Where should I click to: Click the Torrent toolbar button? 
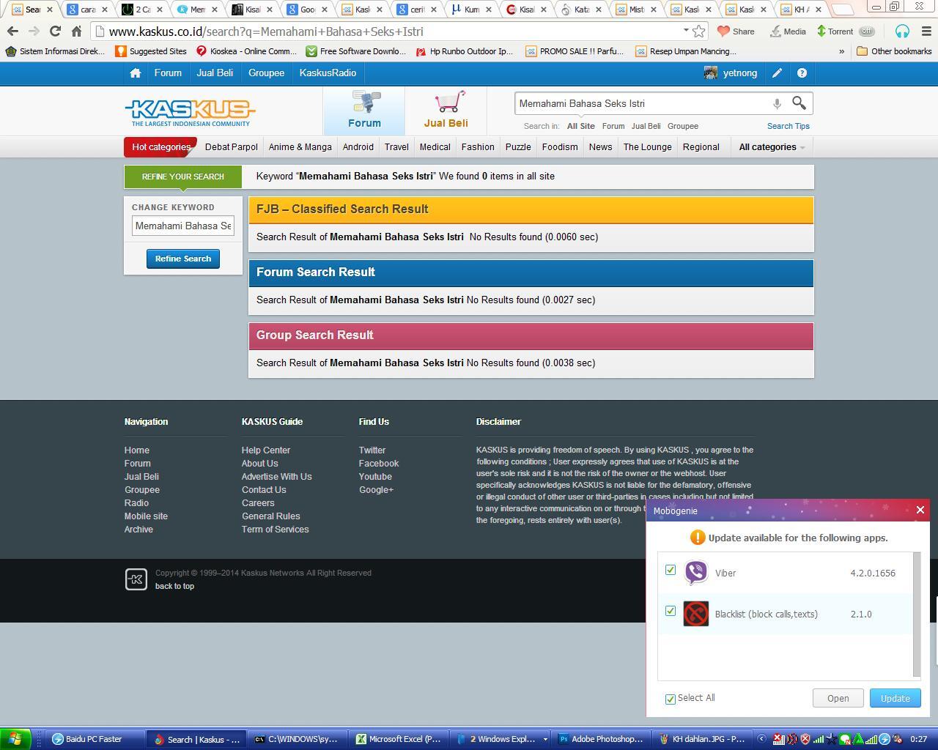835,31
